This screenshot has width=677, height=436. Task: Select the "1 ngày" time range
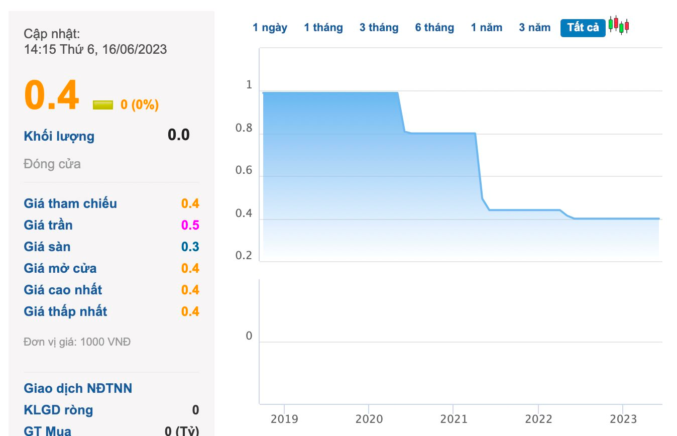270,28
